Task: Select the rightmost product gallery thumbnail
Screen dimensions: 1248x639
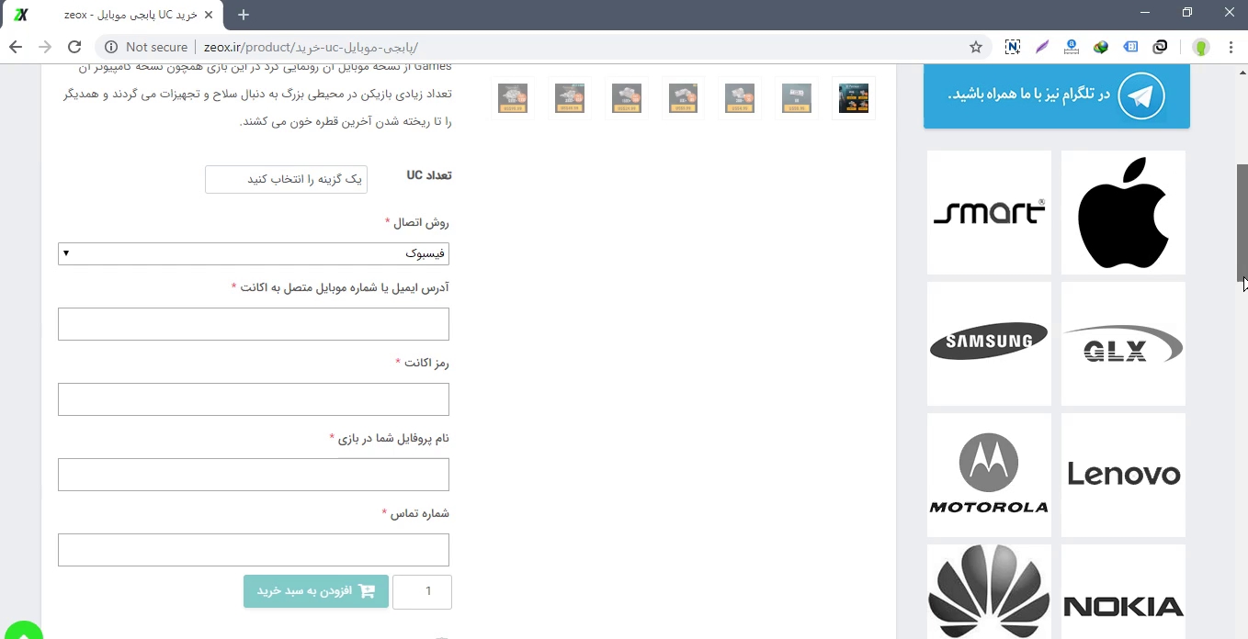Action: (x=853, y=98)
